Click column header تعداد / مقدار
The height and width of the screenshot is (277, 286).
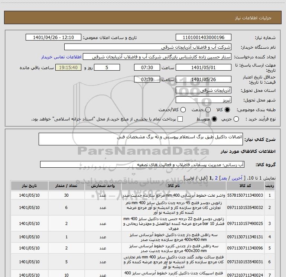66,186
